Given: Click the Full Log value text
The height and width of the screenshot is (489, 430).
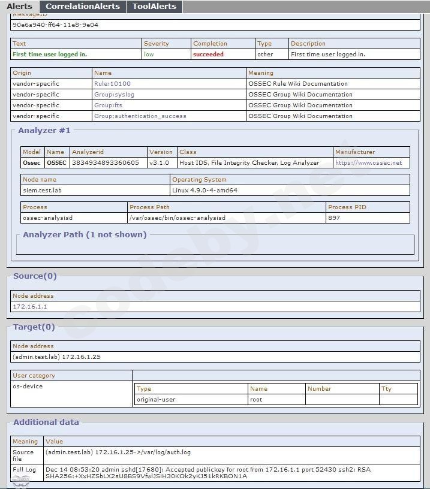Looking at the screenshot, I should (x=208, y=473).
